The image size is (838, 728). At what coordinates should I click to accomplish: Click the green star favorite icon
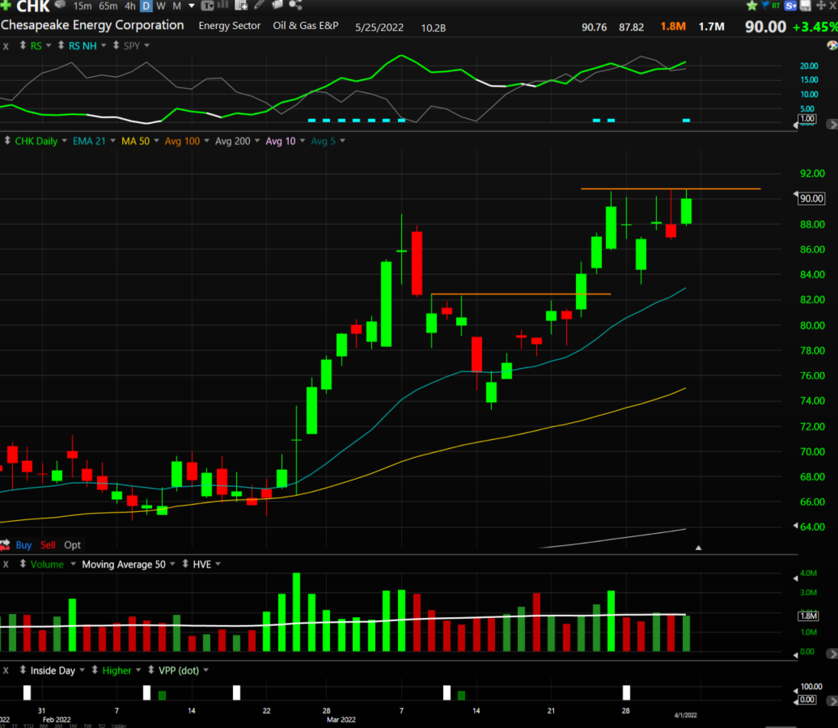752,6
